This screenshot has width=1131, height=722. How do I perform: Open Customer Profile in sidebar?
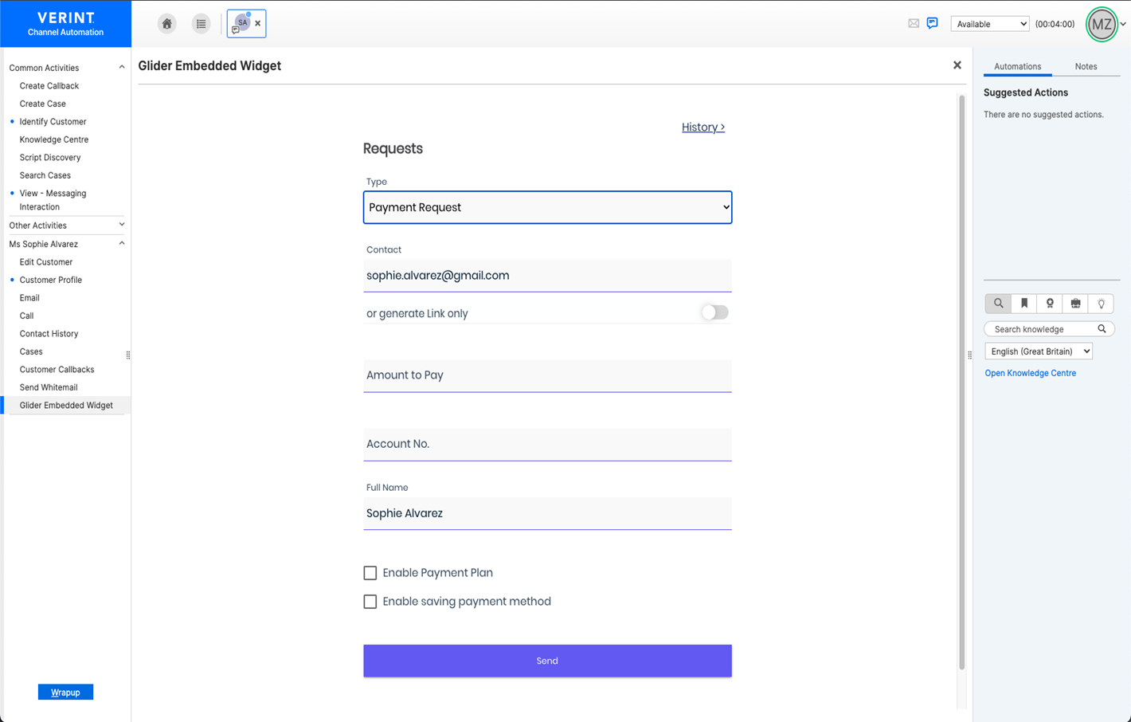coord(51,280)
